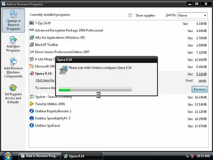The height and width of the screenshot is (160, 213).
Task: Click the Microsoft Office icon
Action: click(32, 66)
